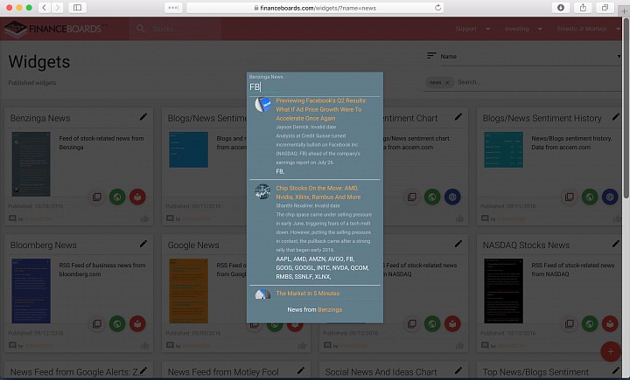The image size is (630, 380).
Task: Edit the NASDAQ Stocks News widget
Action: (615, 244)
